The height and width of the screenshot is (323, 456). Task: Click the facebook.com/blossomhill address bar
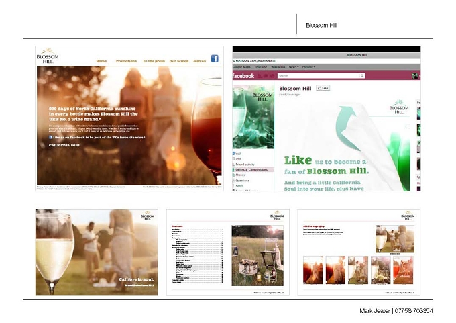pyautogui.click(x=327, y=61)
